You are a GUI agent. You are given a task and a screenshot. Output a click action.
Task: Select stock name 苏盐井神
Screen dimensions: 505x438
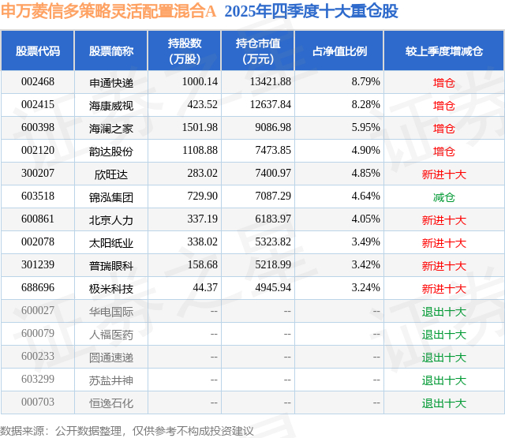click(111, 380)
